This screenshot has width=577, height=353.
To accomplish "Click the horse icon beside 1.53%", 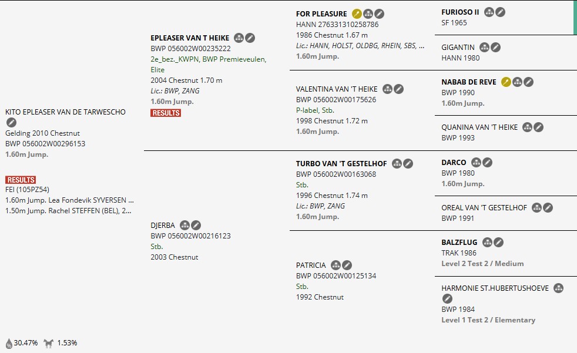I will pyautogui.click(x=48, y=343).
